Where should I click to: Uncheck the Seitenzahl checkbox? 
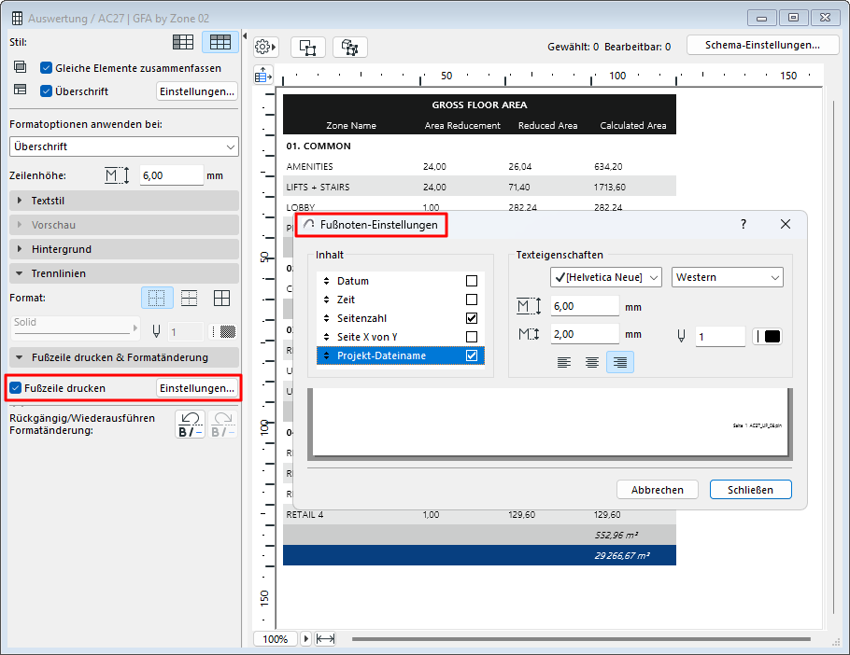(472, 318)
